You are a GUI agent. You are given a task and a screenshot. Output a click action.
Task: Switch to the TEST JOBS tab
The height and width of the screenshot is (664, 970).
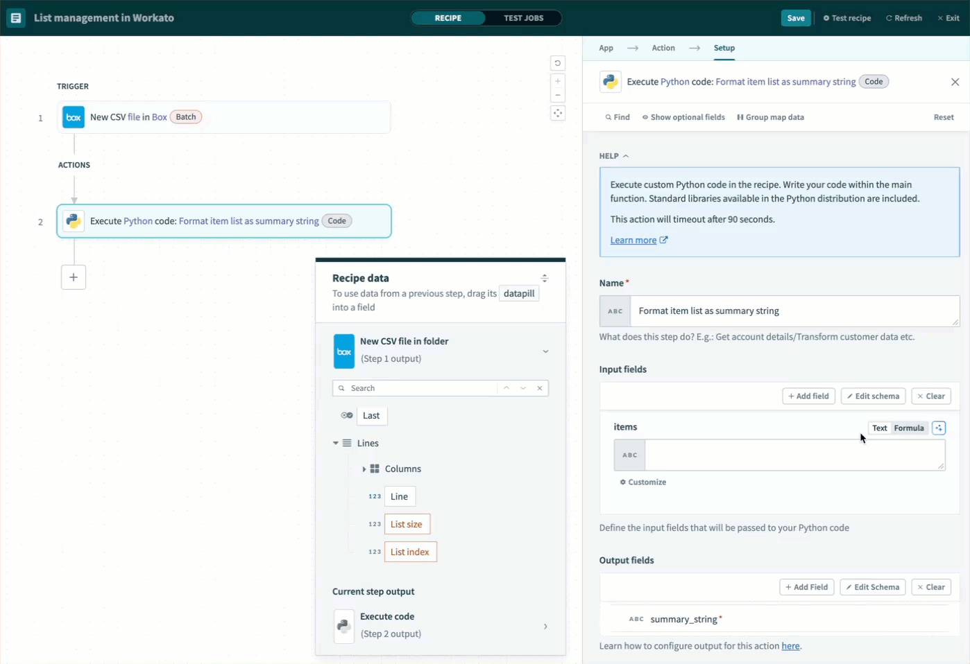(x=523, y=18)
